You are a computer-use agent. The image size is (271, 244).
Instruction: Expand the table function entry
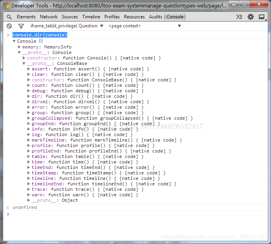tap(29, 156)
